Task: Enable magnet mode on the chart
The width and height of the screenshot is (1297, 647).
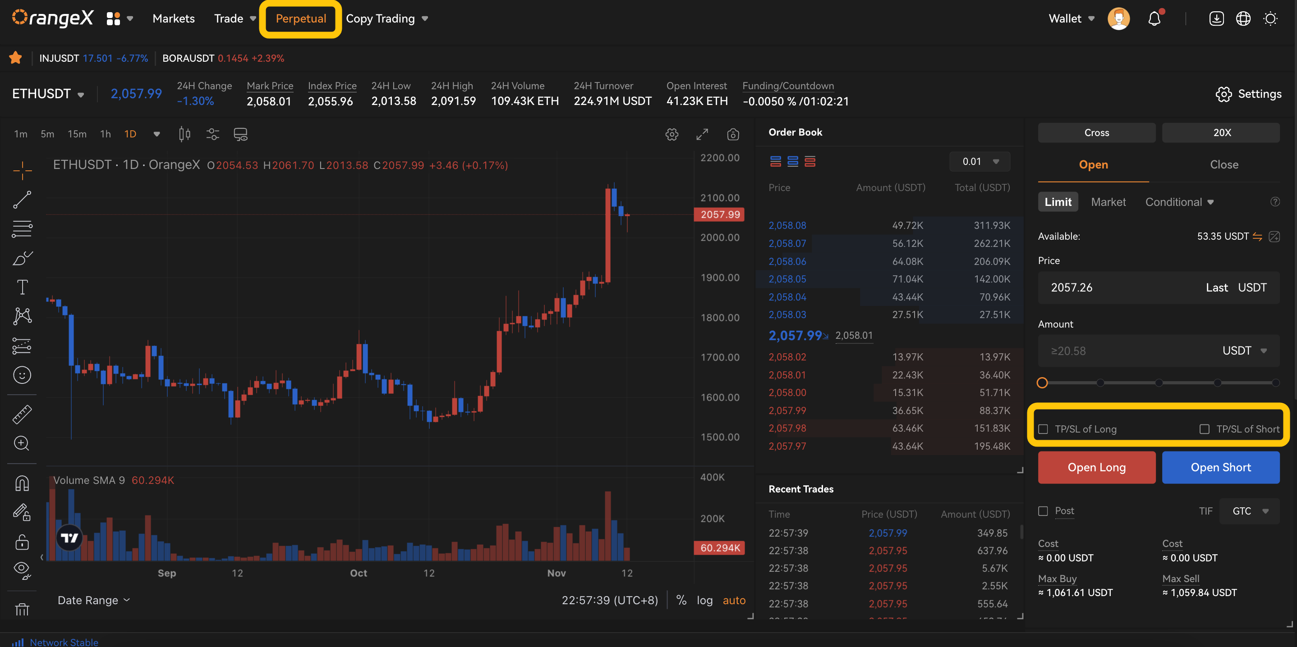Action: (22, 483)
